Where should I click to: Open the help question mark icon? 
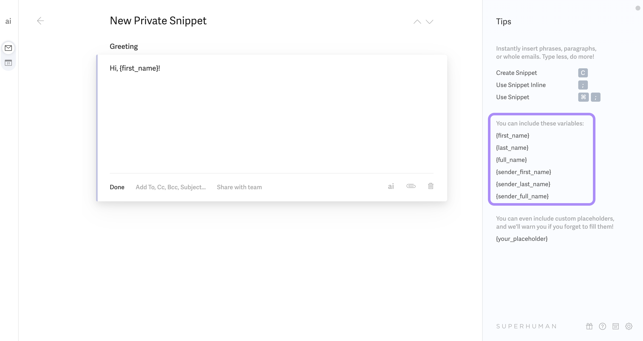(602, 326)
